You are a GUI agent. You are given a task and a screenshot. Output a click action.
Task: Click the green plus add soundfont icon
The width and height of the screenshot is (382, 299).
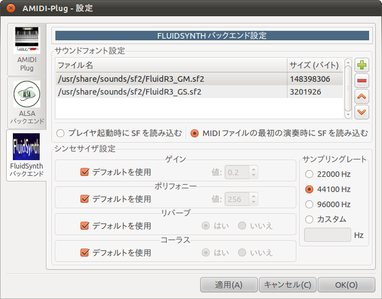361,65
